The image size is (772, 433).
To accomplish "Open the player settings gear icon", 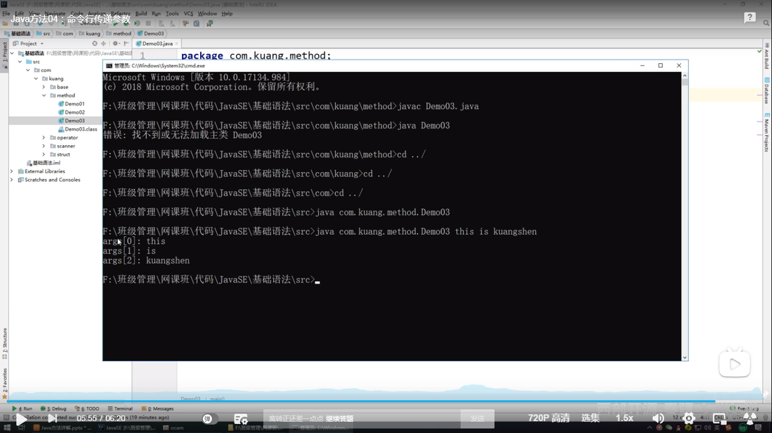I will tap(689, 418).
